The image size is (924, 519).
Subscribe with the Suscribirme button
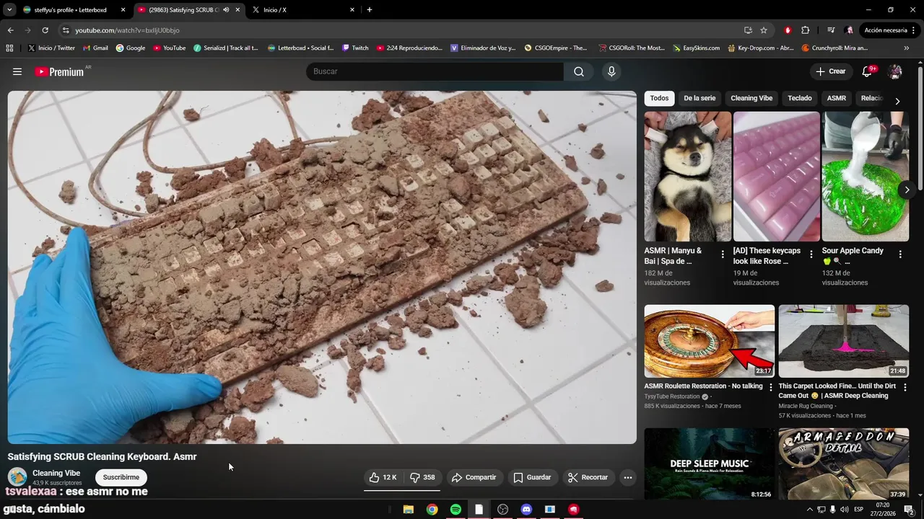coord(121,477)
